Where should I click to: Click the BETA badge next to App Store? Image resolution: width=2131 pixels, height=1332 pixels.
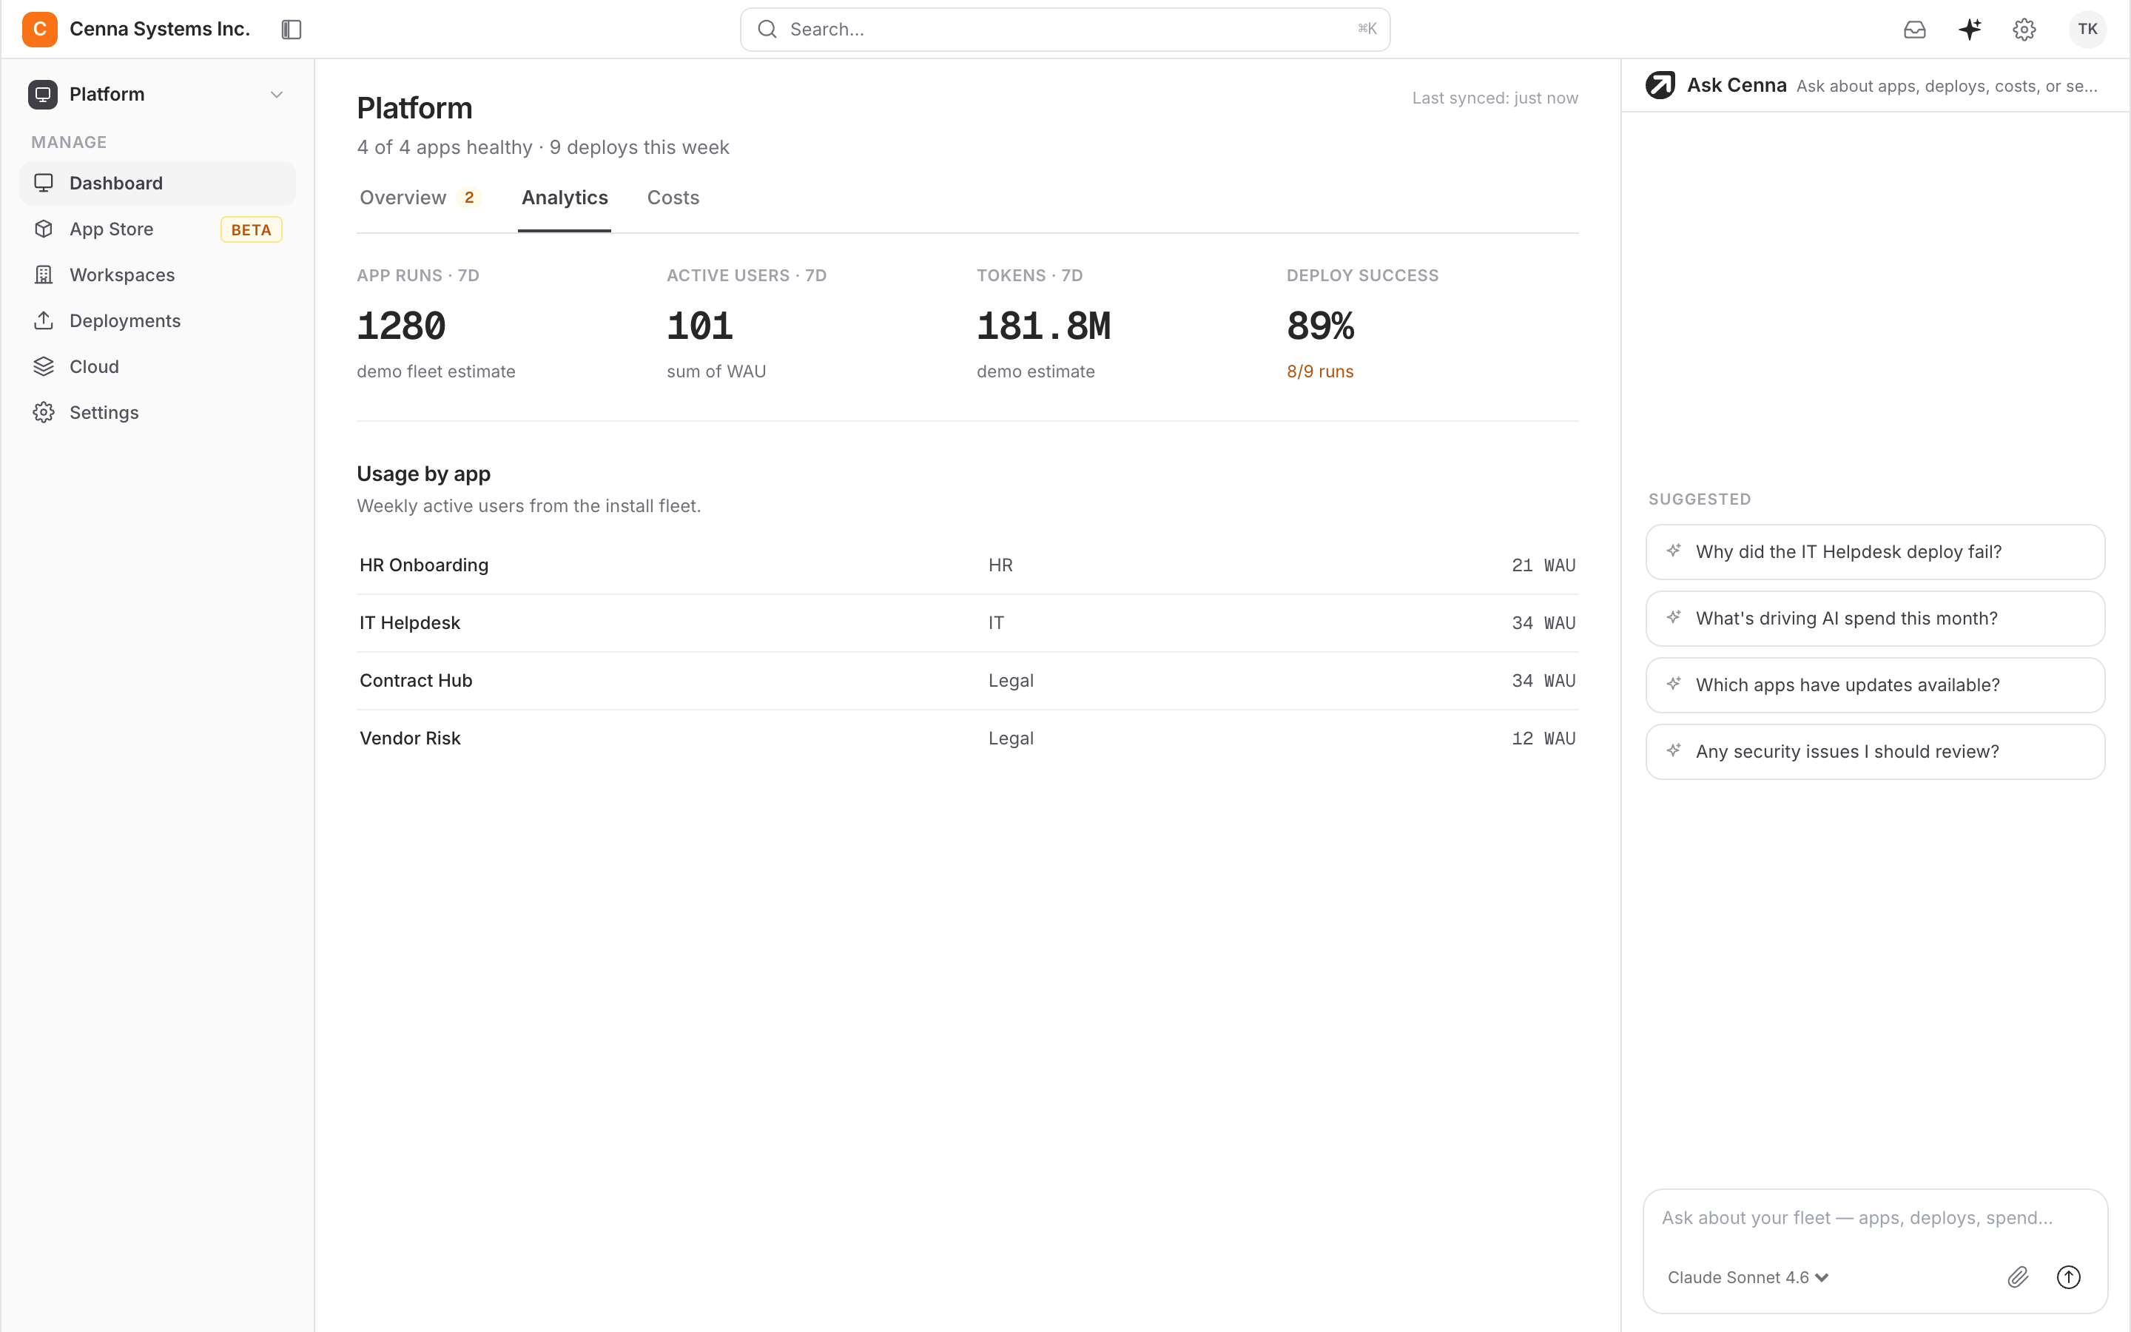[x=251, y=230]
